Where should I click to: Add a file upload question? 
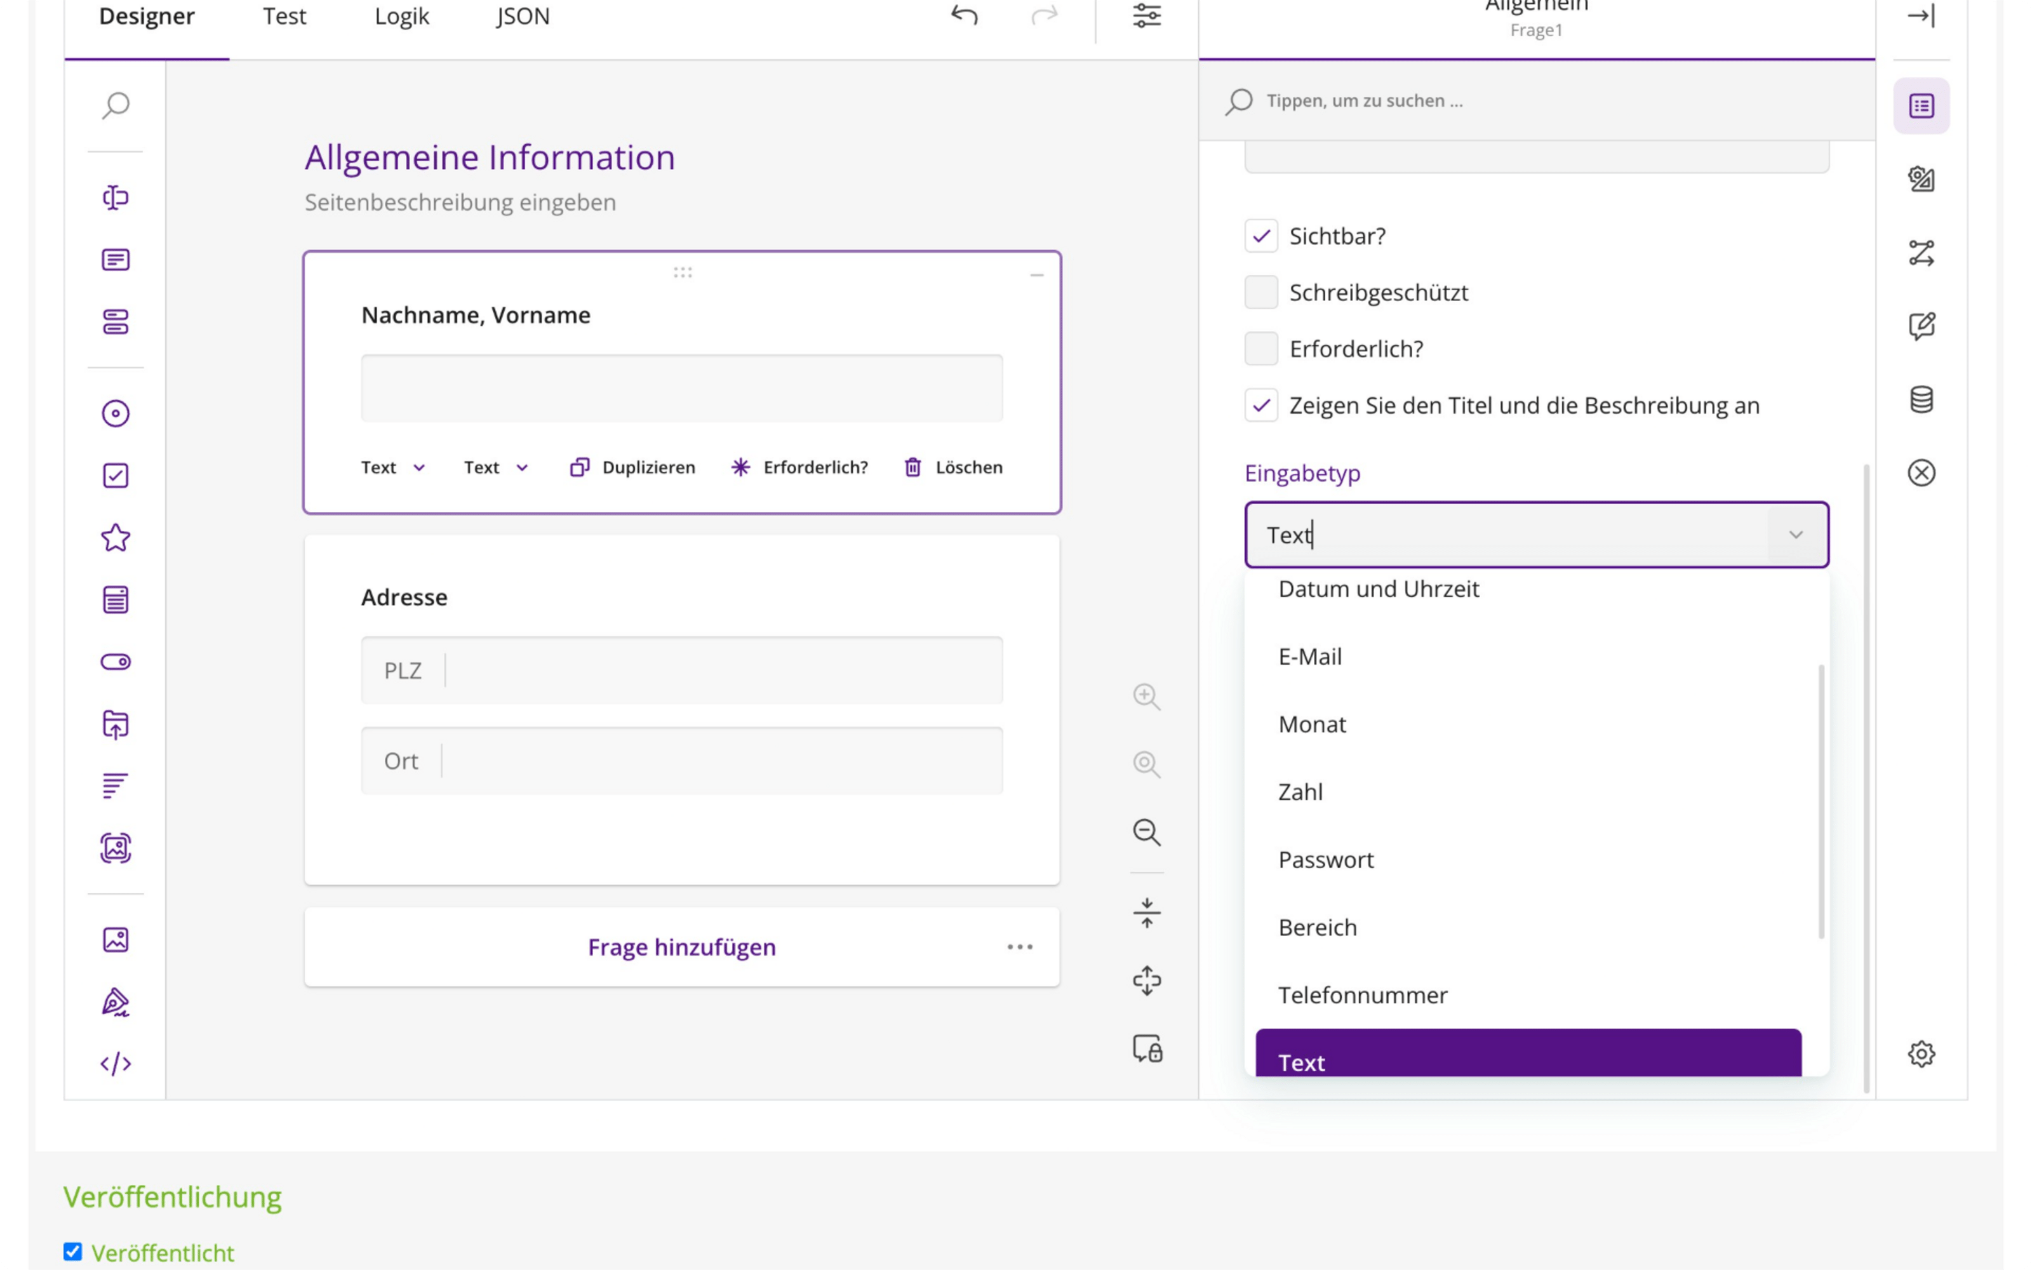[116, 724]
